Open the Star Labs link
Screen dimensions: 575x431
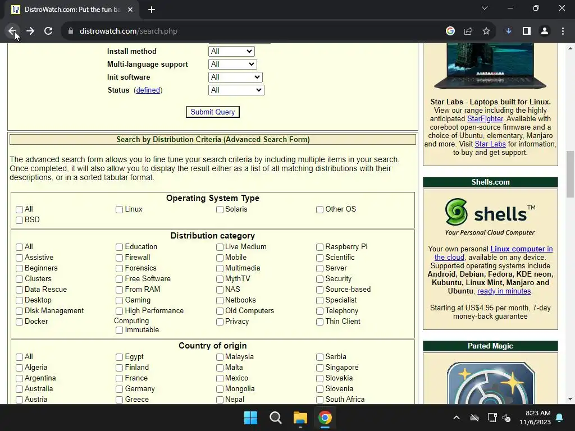(490, 144)
